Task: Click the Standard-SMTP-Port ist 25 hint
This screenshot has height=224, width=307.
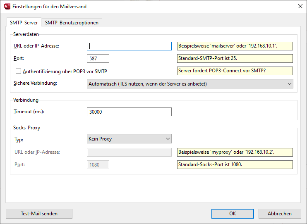Action: tap(235, 59)
